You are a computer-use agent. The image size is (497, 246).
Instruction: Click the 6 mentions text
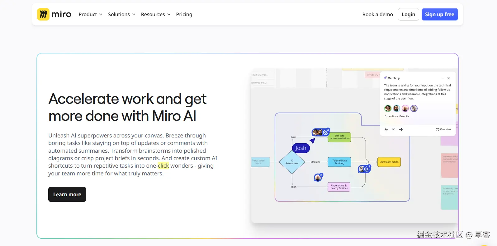coord(391,116)
